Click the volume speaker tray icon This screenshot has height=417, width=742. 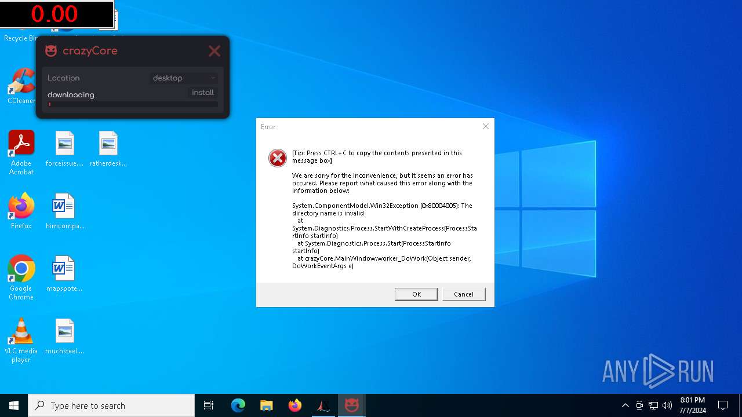tap(667, 405)
